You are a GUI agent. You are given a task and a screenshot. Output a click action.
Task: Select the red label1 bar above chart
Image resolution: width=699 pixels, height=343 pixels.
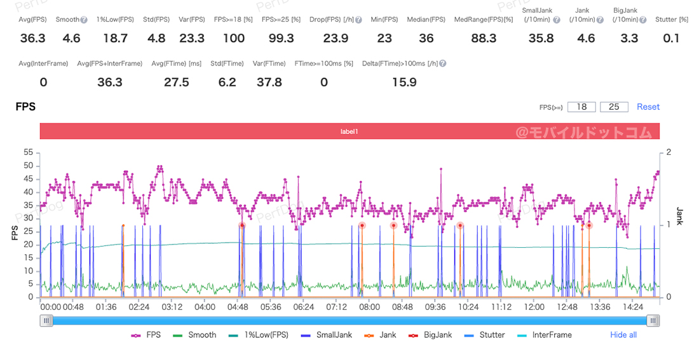349,131
